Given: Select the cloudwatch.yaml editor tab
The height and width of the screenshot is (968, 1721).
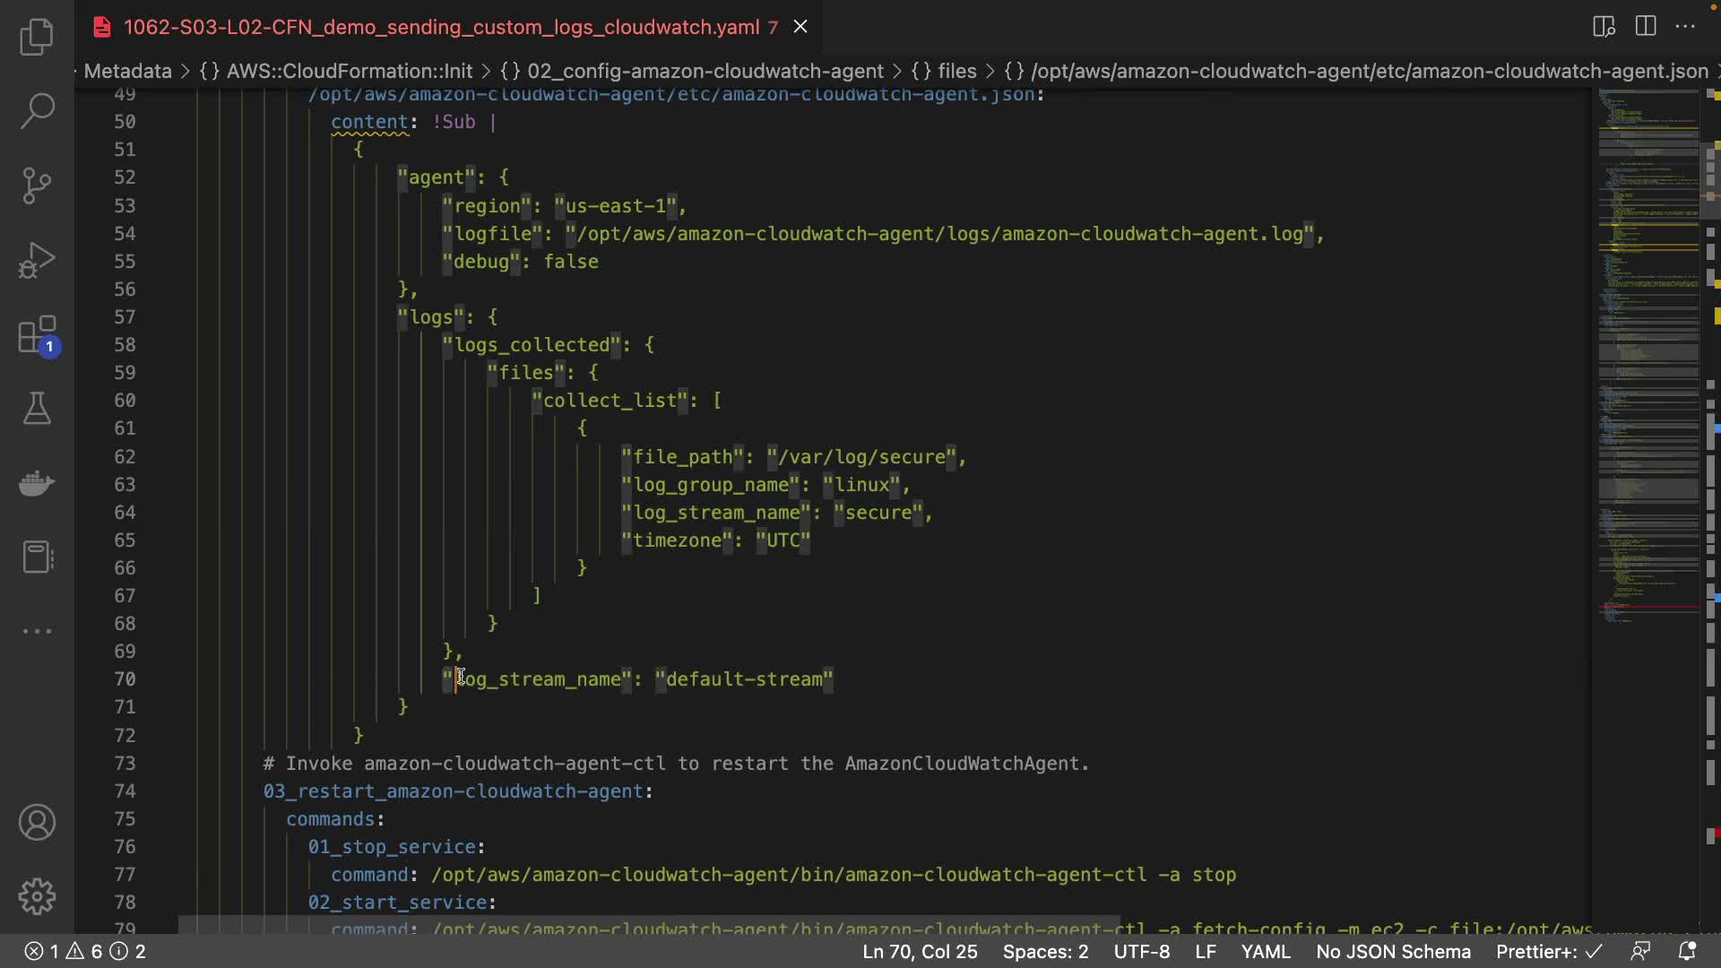Looking at the screenshot, I should tap(441, 27).
